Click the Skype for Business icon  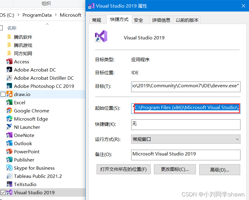(x=9, y=168)
